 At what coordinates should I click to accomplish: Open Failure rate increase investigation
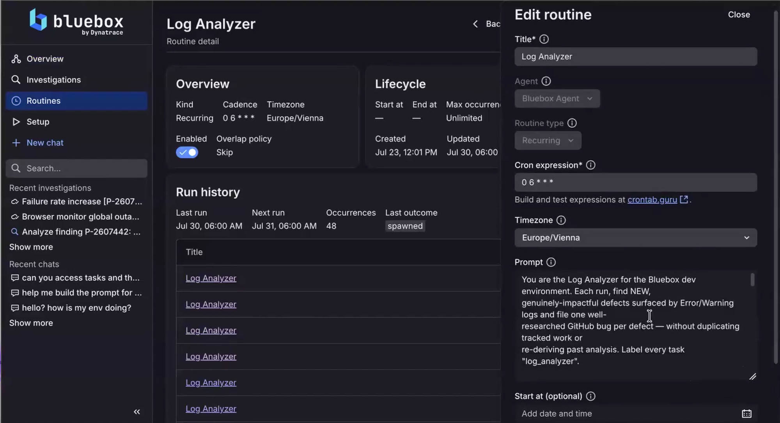point(76,202)
